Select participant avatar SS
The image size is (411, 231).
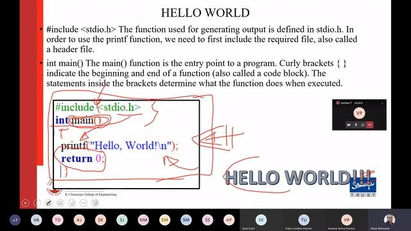click(x=207, y=220)
